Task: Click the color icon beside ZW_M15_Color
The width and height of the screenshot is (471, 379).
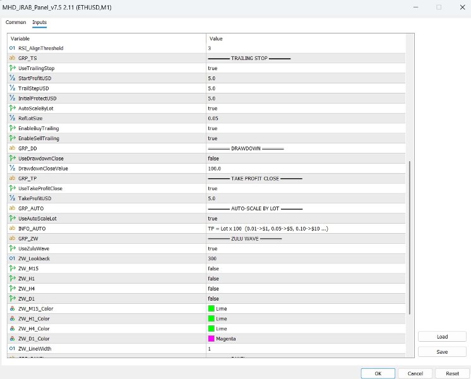Action: [12, 309]
